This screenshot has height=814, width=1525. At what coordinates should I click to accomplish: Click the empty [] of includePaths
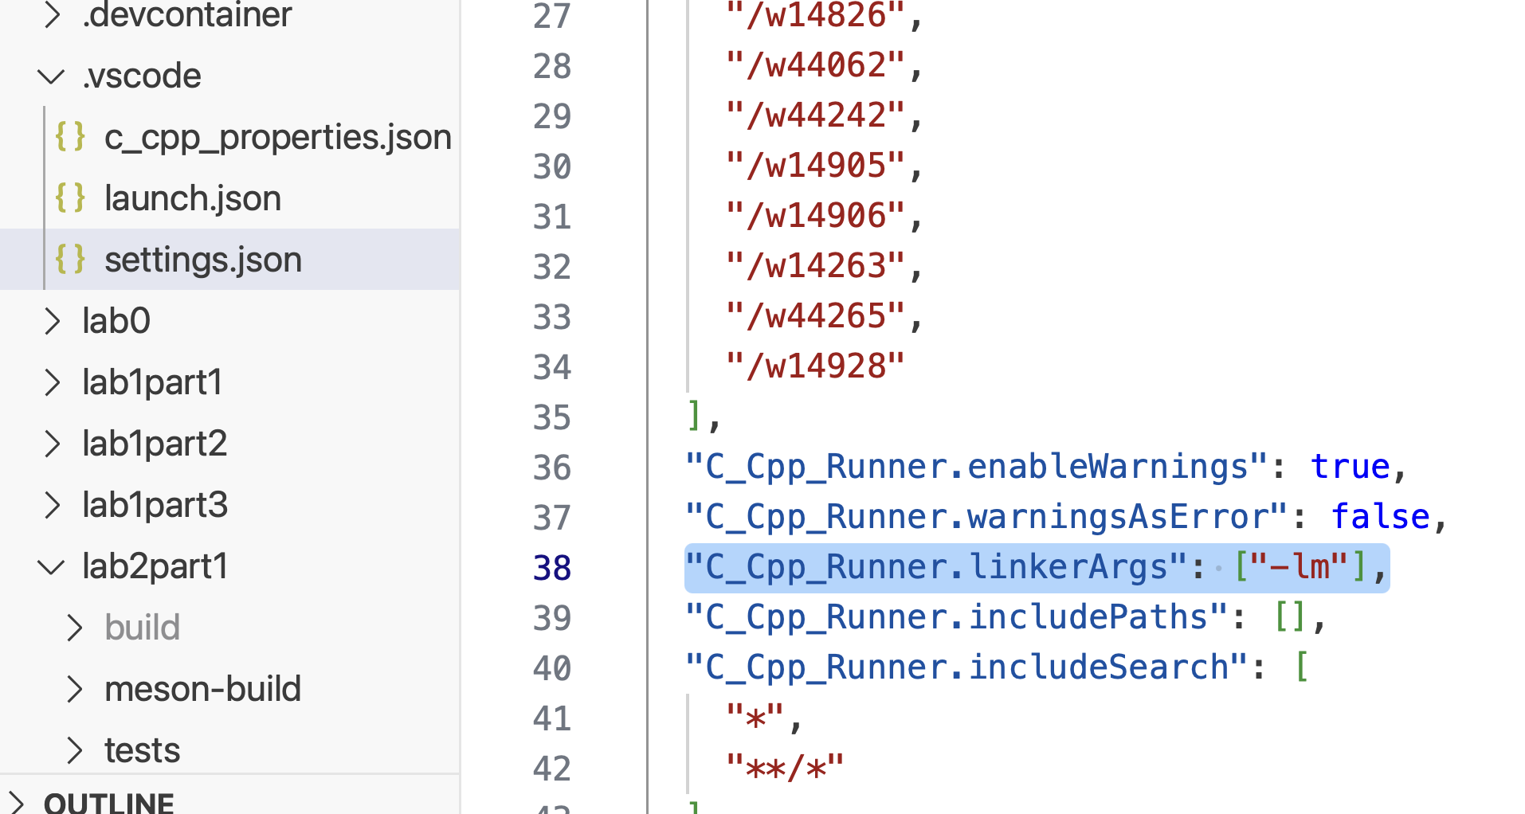1291,617
